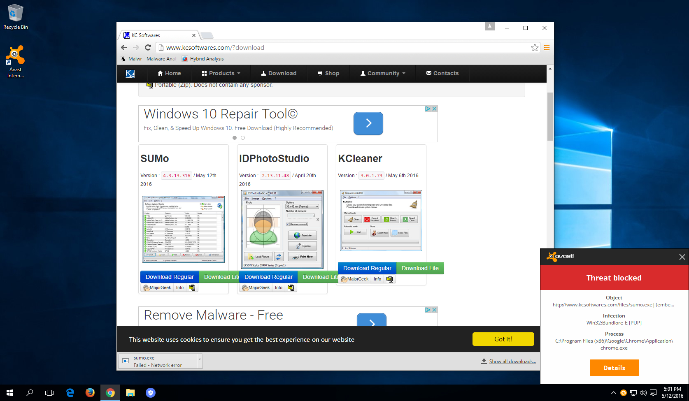The image size is (689, 401).
Task: Open the Chrome user profile icon
Action: 490,26
